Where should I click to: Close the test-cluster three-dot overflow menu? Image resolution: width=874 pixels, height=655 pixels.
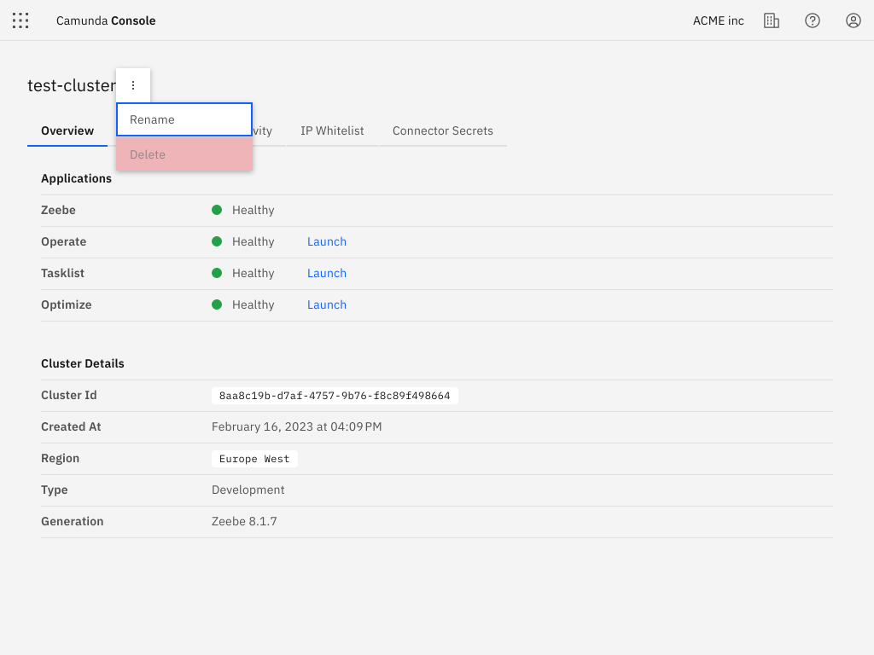(133, 85)
